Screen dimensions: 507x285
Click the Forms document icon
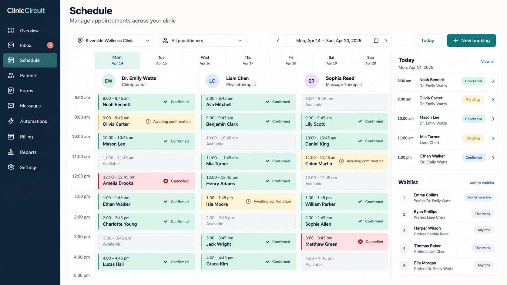(x=11, y=91)
